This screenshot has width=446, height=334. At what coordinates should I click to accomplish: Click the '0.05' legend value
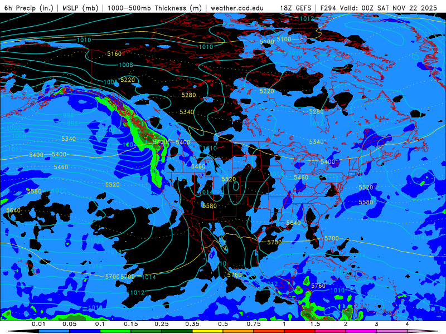point(69,324)
